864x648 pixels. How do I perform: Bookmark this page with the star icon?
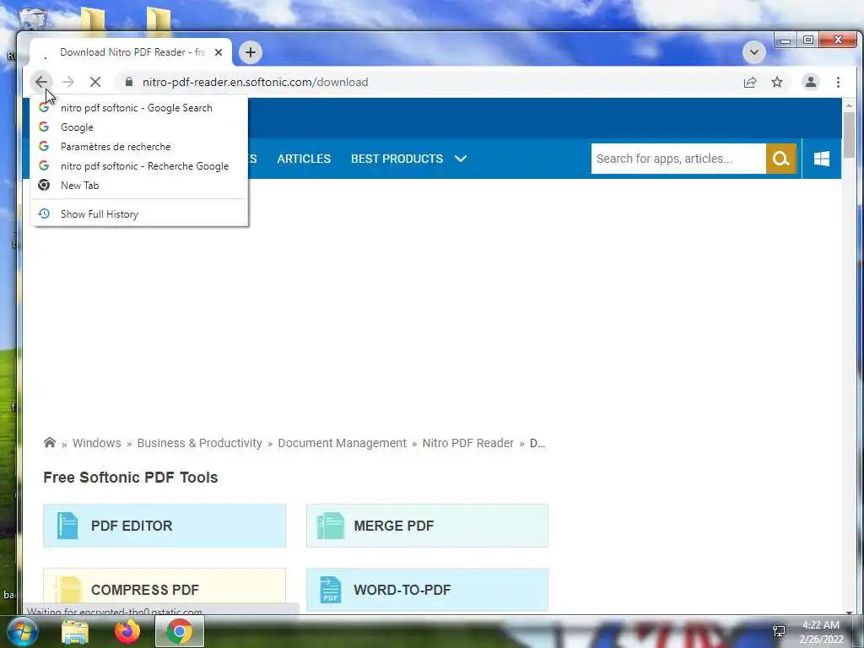tap(777, 82)
